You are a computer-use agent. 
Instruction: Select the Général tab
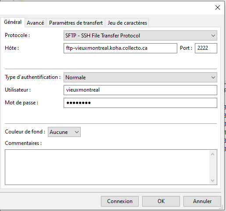click(x=13, y=22)
